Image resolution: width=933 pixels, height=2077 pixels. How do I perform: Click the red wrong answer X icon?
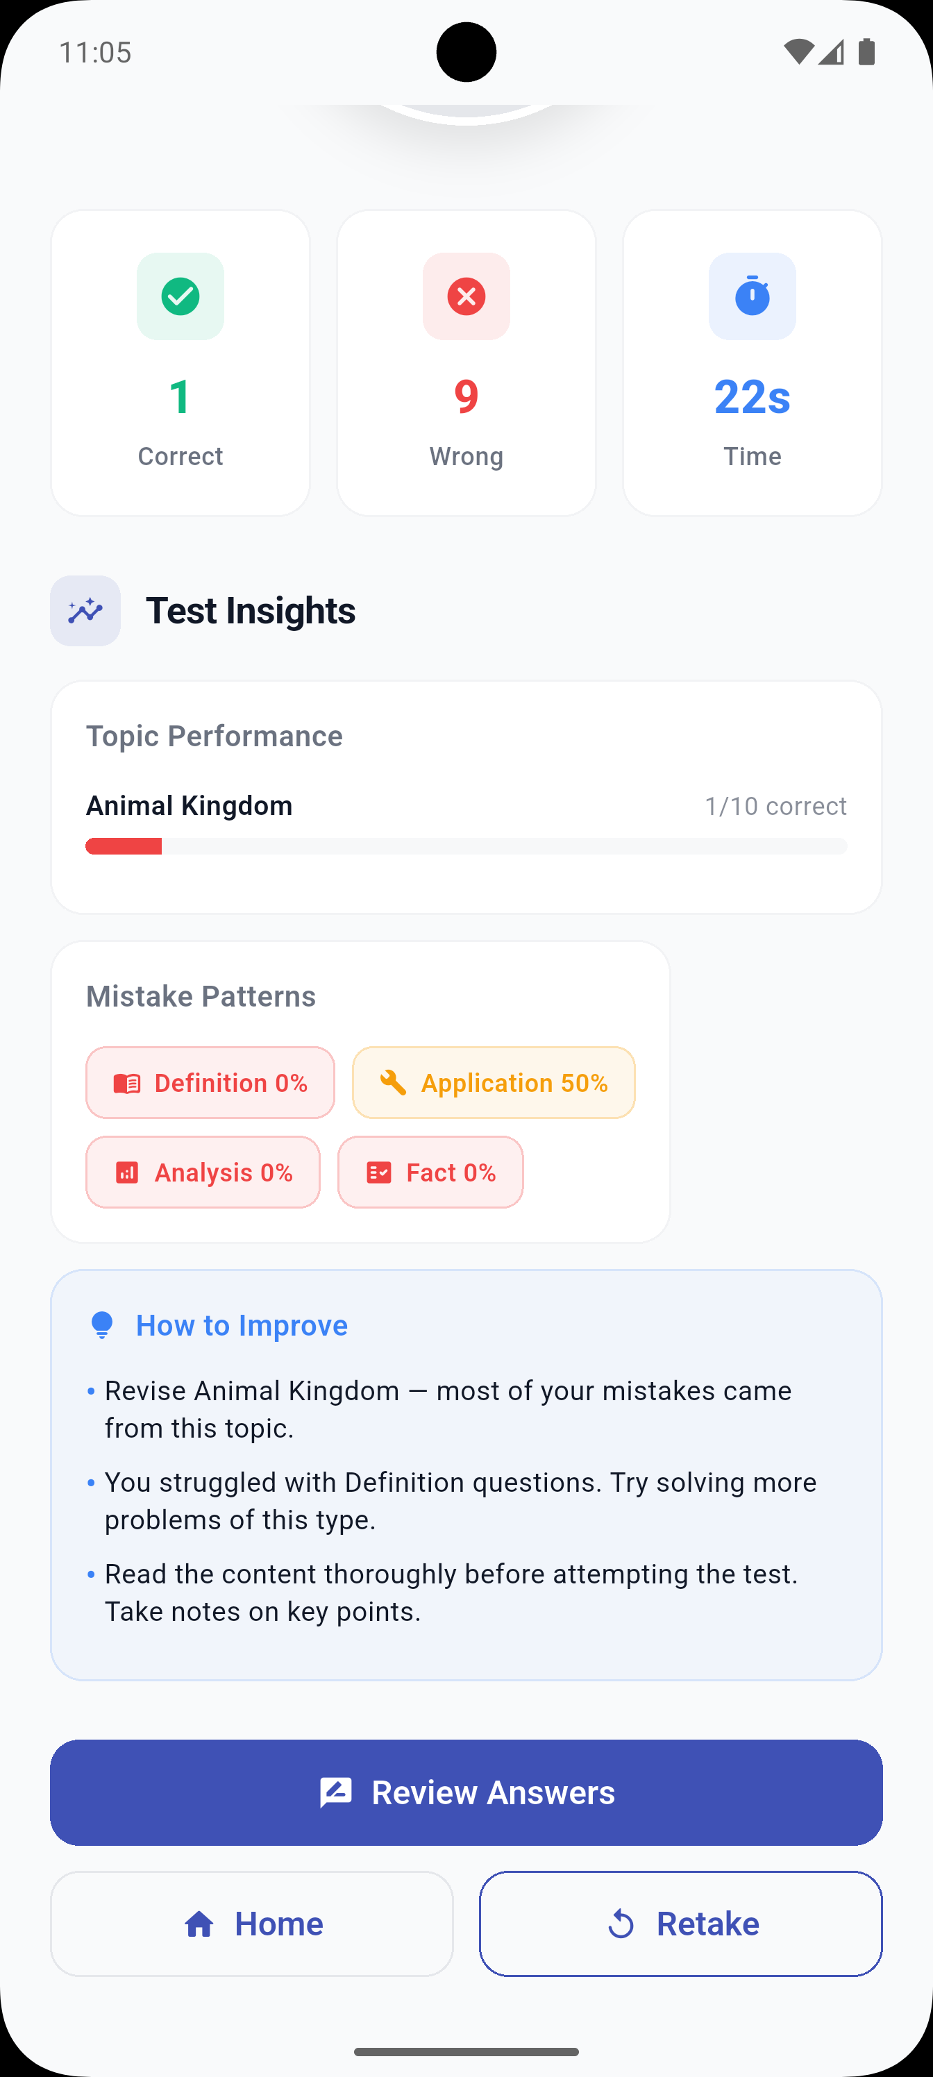466,296
